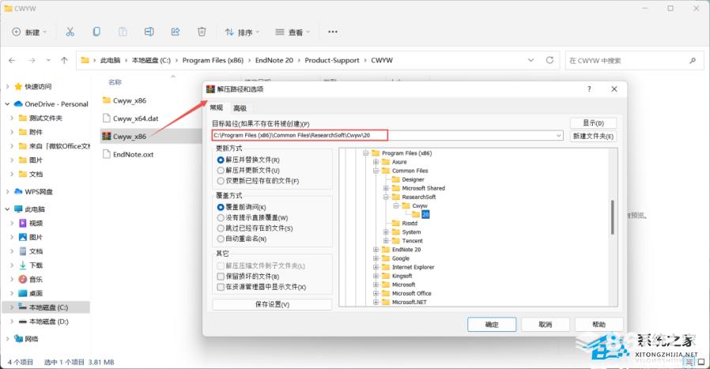This screenshot has height=369, width=710.
Task: Open destination path dropdown arrow
Action: pos(559,135)
